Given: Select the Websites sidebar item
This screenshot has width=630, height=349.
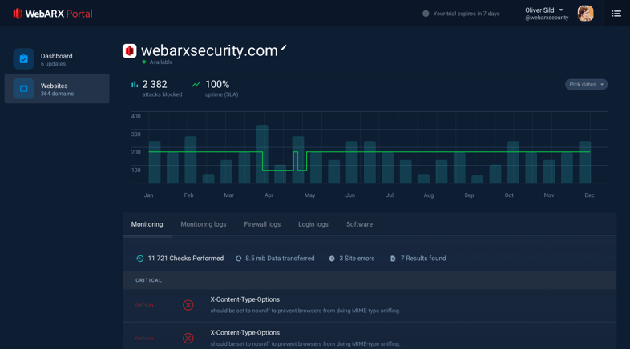Looking at the screenshot, I should pos(57,89).
